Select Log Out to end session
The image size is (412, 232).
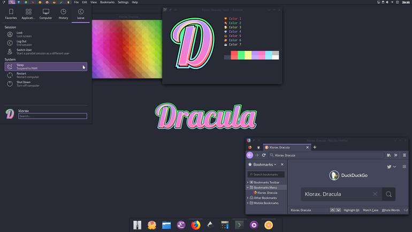(x=45, y=43)
